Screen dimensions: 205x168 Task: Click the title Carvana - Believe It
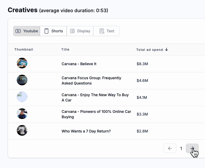point(79,64)
